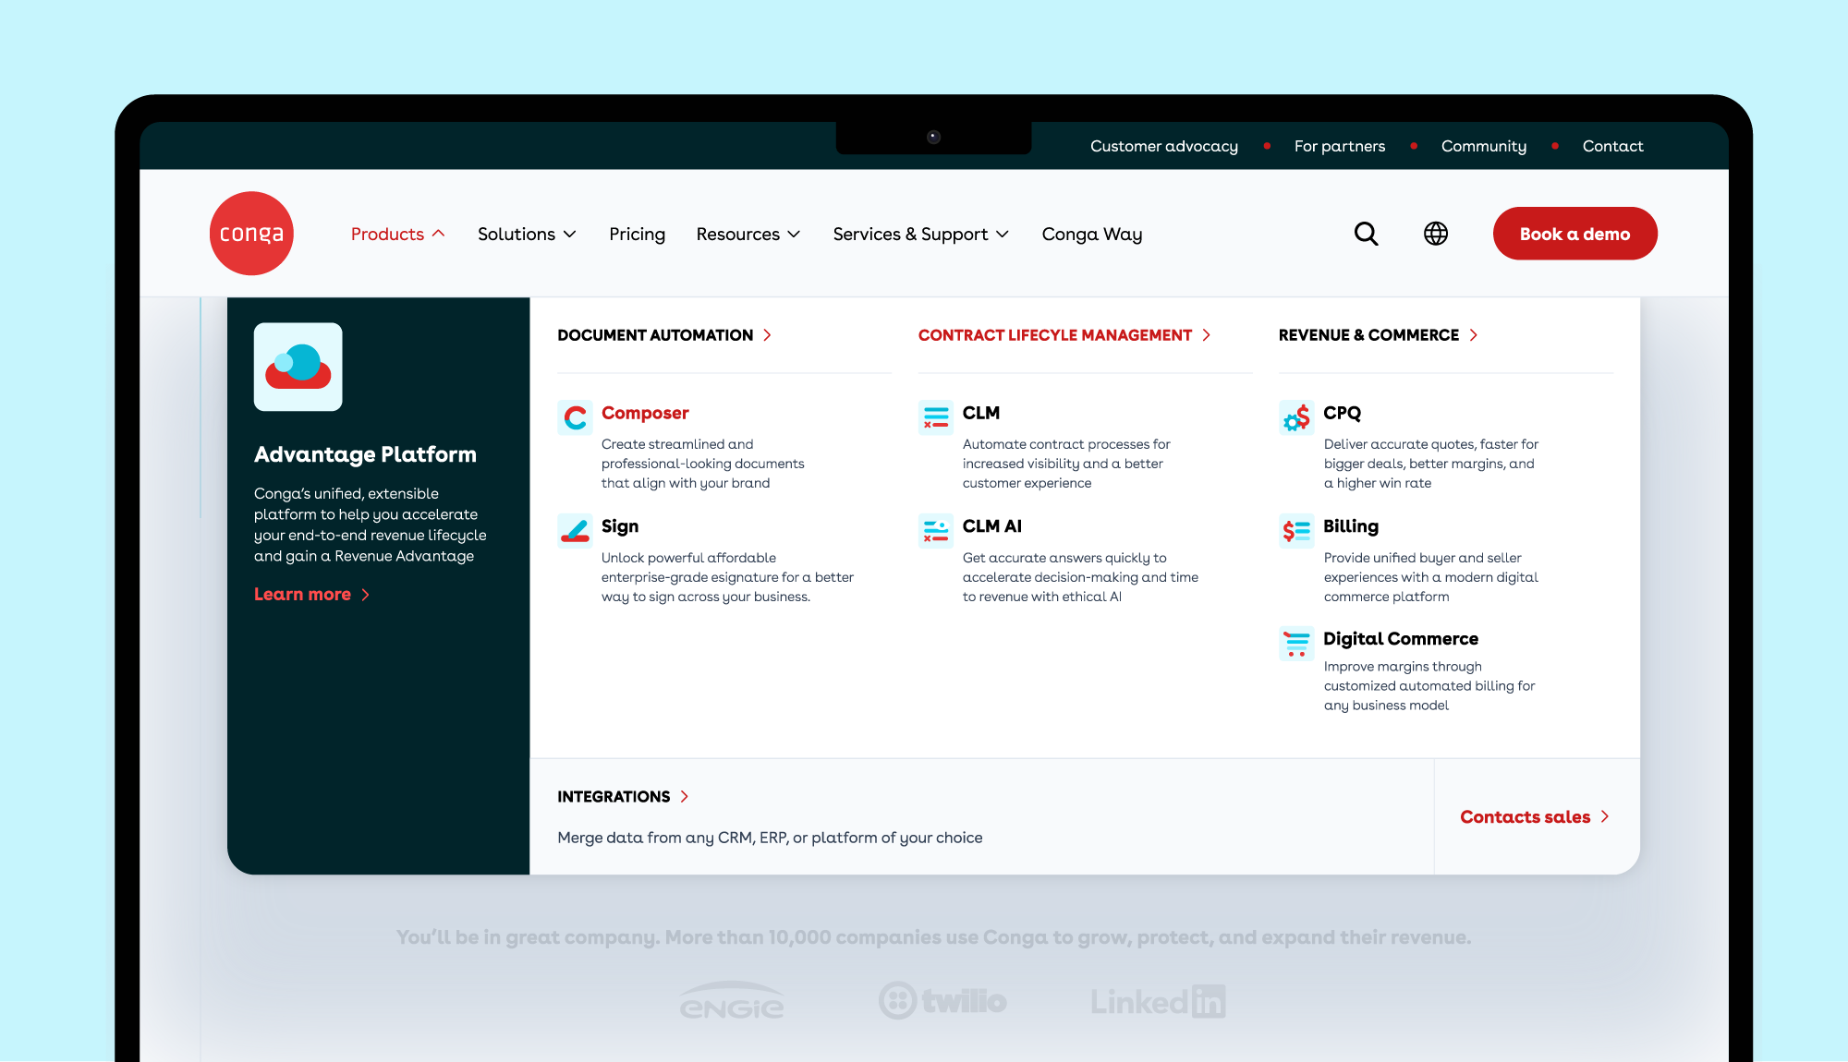Follow the Learn more link
The height and width of the screenshot is (1062, 1848).
point(311,595)
